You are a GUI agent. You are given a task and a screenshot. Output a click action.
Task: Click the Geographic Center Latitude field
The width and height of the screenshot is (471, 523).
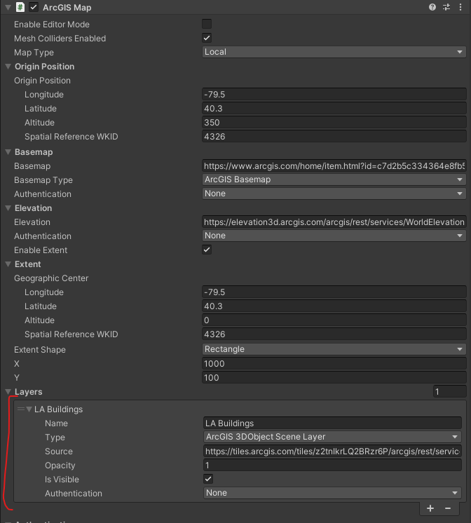click(x=334, y=306)
